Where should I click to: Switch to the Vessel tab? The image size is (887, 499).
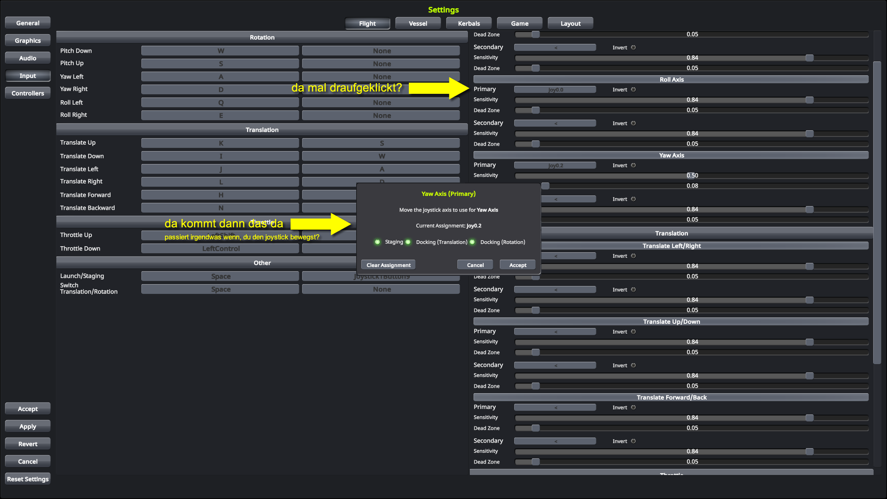(x=418, y=24)
